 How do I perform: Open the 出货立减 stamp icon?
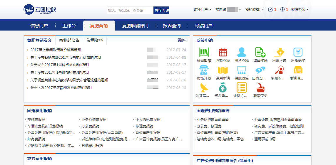click(x=242, y=53)
